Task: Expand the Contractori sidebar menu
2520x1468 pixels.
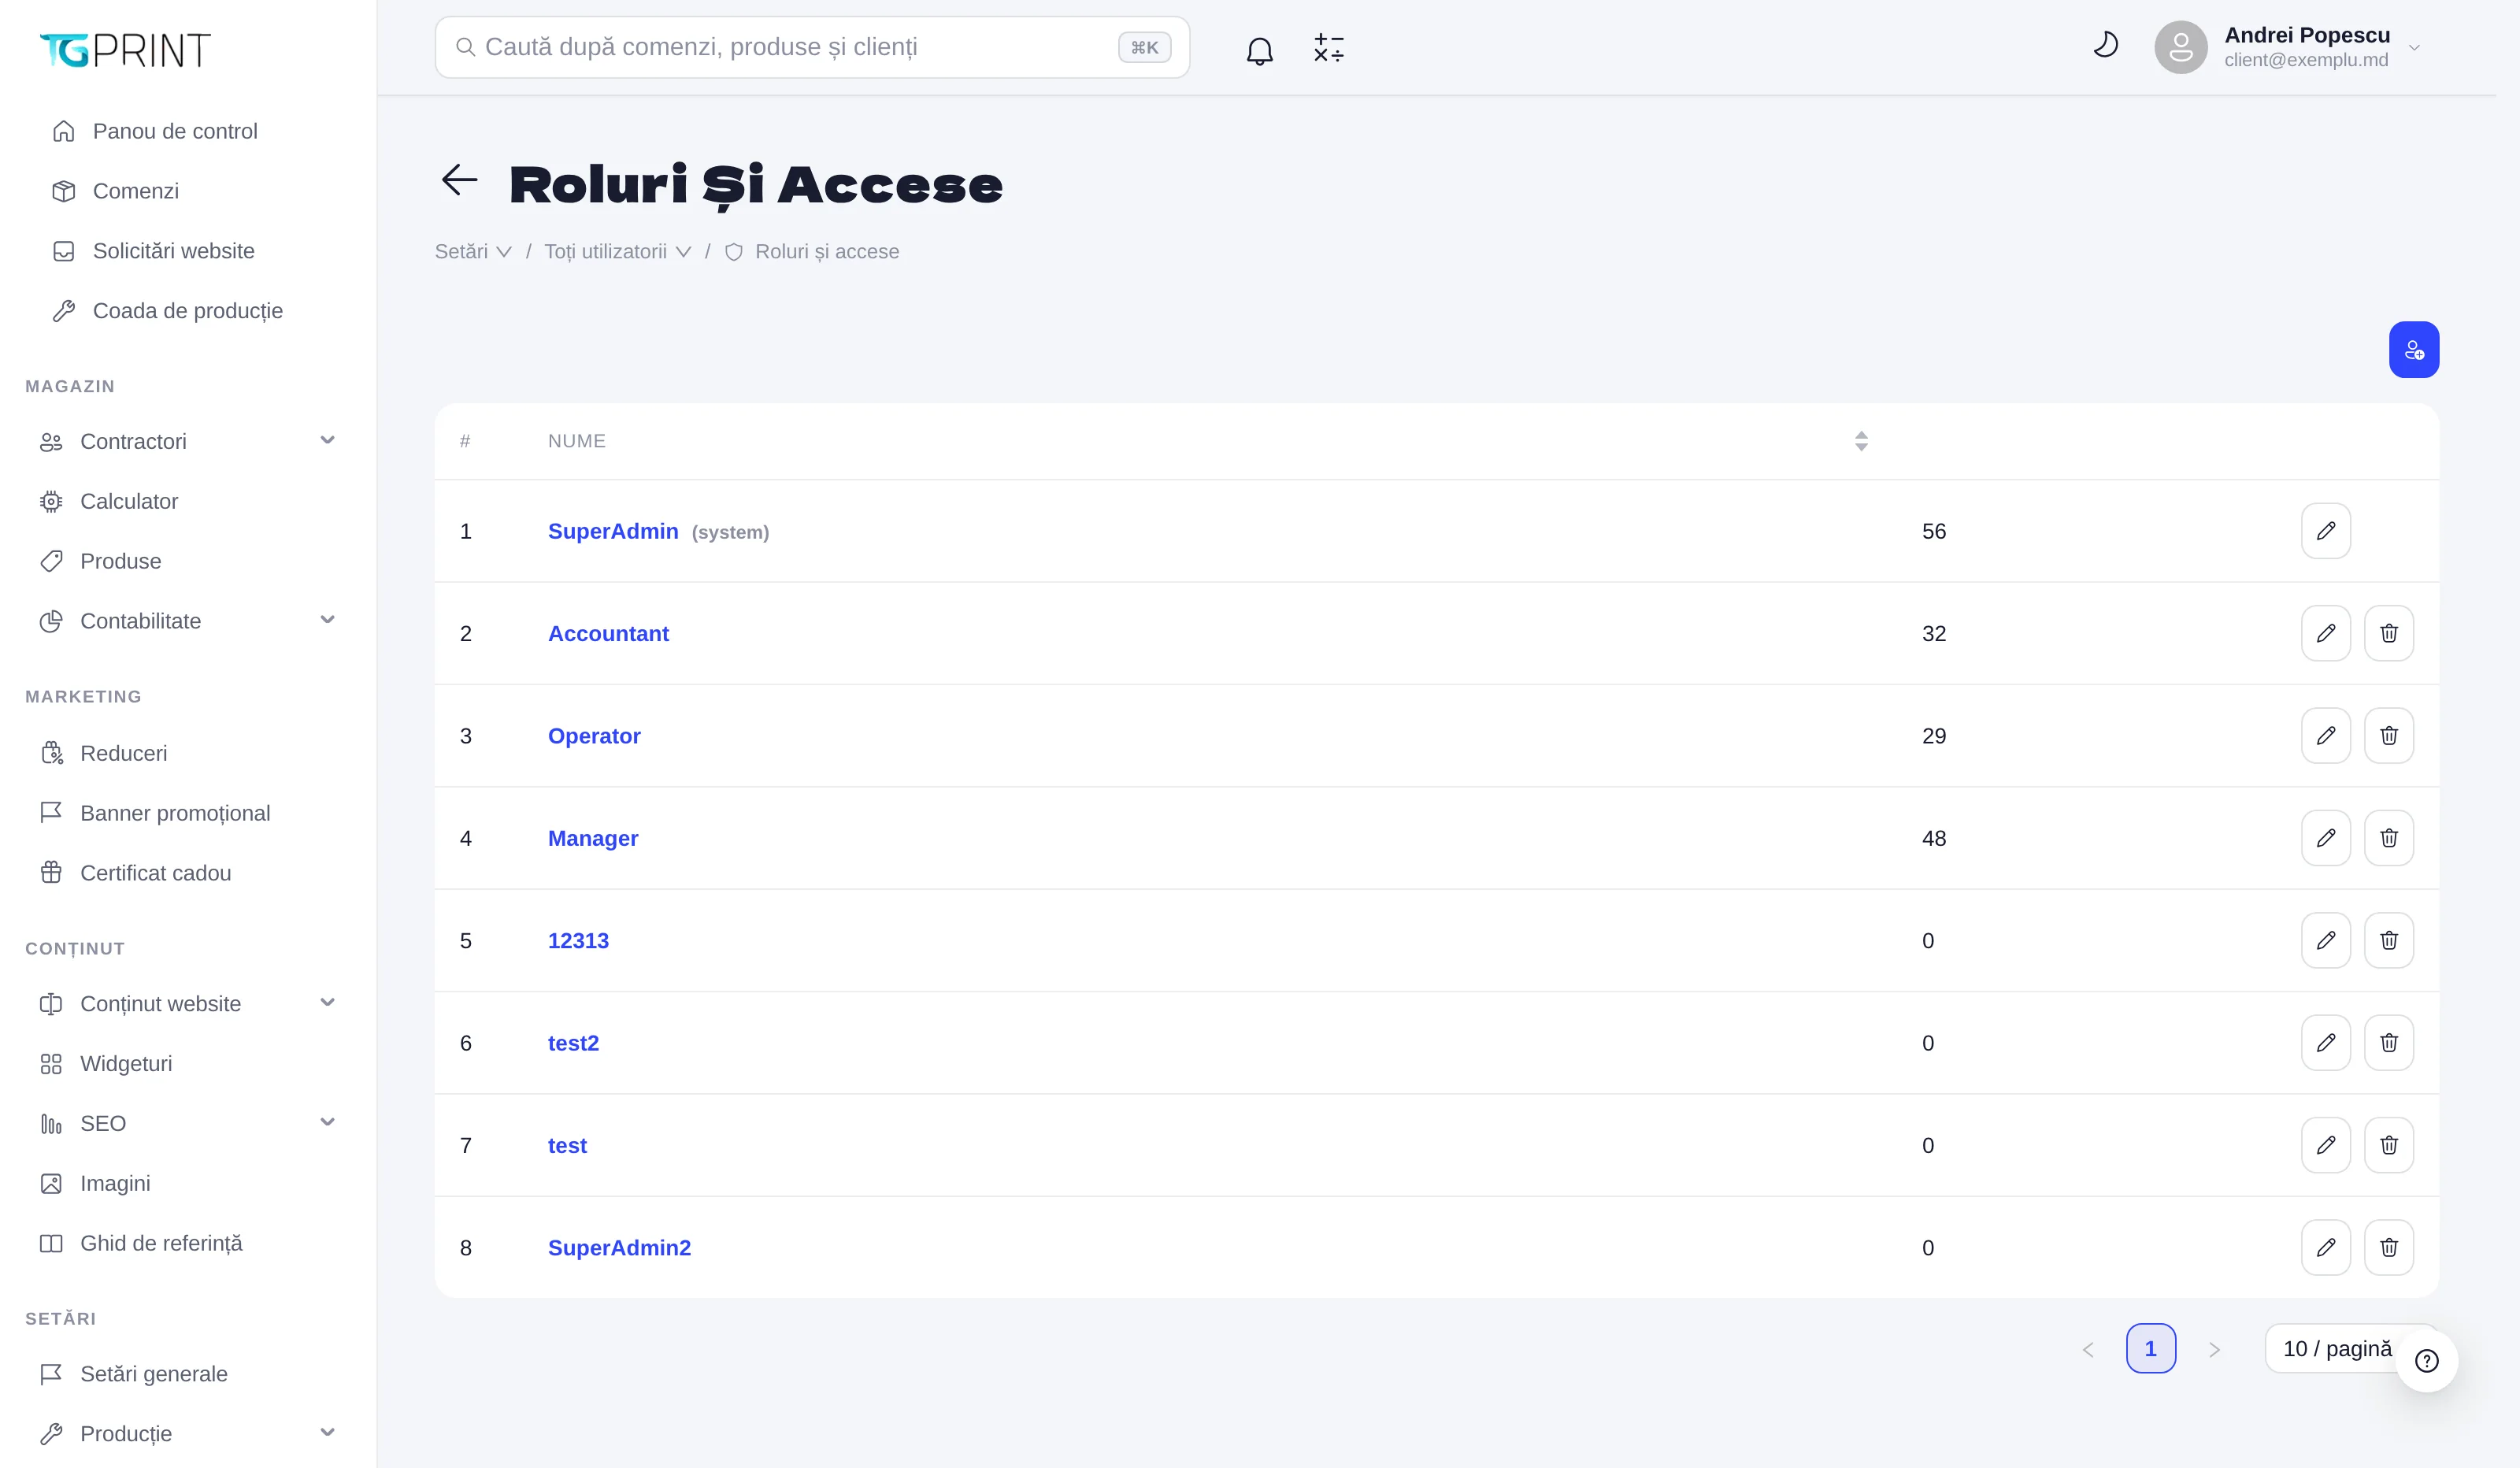Action: click(x=188, y=441)
